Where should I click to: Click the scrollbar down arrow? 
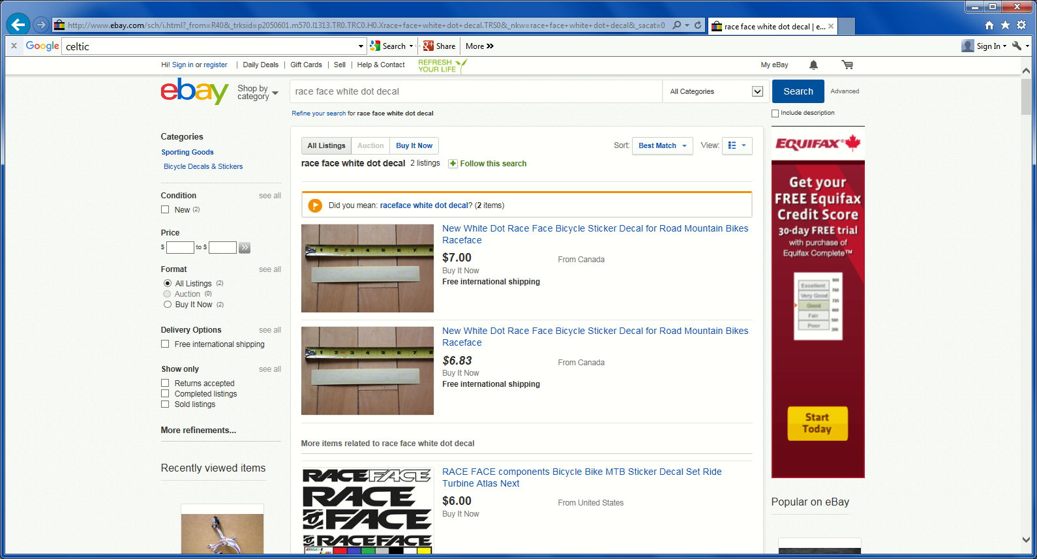(x=1026, y=540)
